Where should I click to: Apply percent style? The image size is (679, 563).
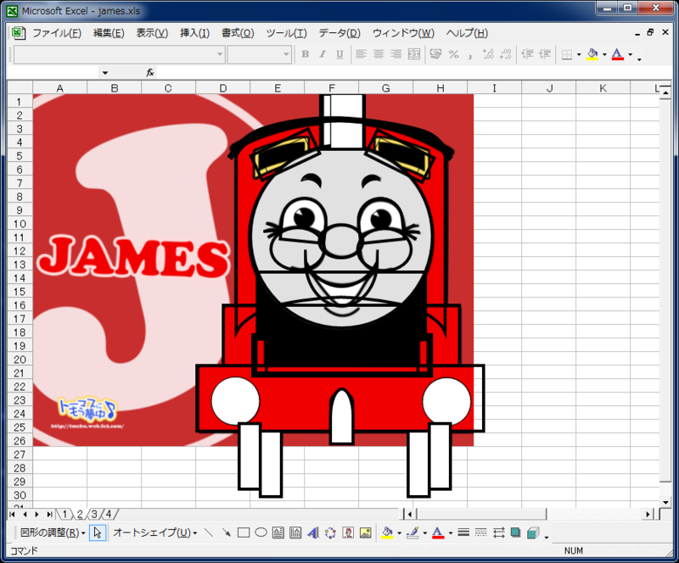point(453,54)
